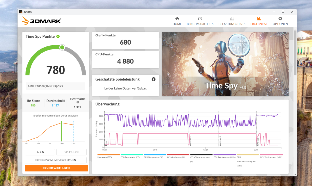This screenshot has height=186, width=312.
Task: Show info for Geschätzte Spieleleistung
Action: [x=154, y=79]
